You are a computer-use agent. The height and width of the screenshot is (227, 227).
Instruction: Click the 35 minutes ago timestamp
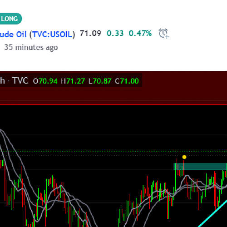(x=31, y=47)
